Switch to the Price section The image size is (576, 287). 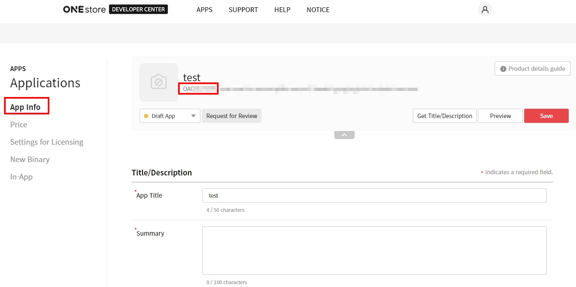pos(19,125)
